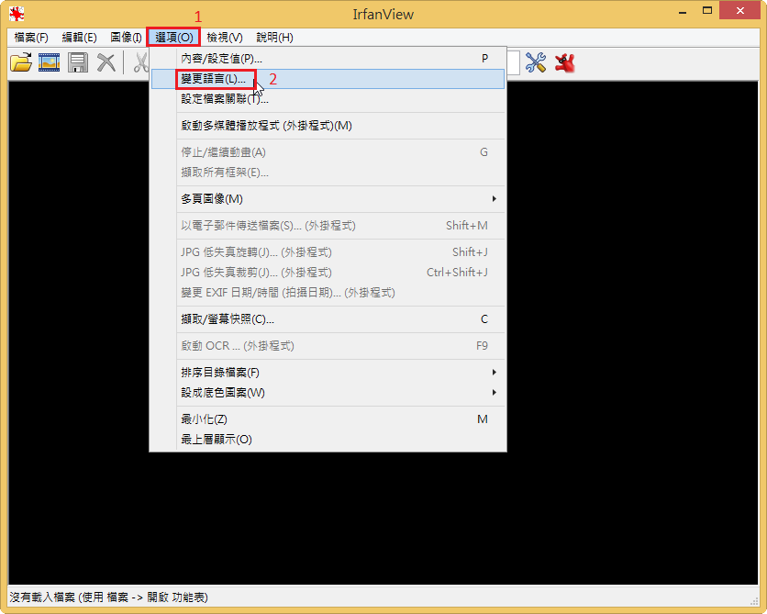Image resolution: width=767 pixels, height=614 pixels.
Task: Open the 圖像(I) menu
Action: pos(126,38)
